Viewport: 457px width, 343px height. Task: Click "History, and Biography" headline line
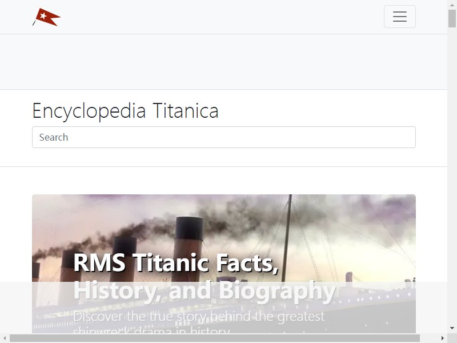click(x=205, y=290)
